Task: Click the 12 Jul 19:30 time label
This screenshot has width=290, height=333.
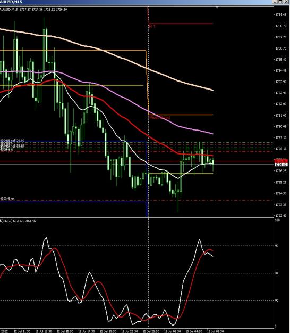Action: pos(108,331)
